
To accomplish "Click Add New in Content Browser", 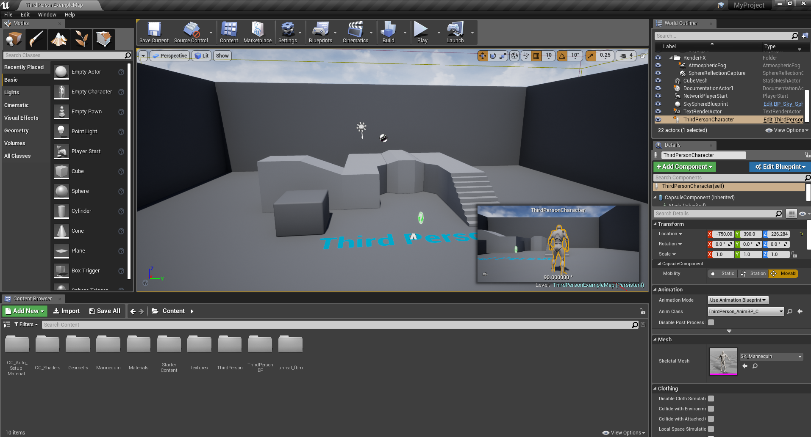I will coord(25,311).
